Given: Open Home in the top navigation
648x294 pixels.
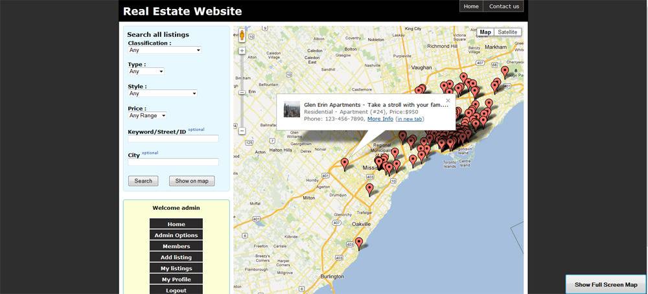Looking at the screenshot, I should click(471, 6).
